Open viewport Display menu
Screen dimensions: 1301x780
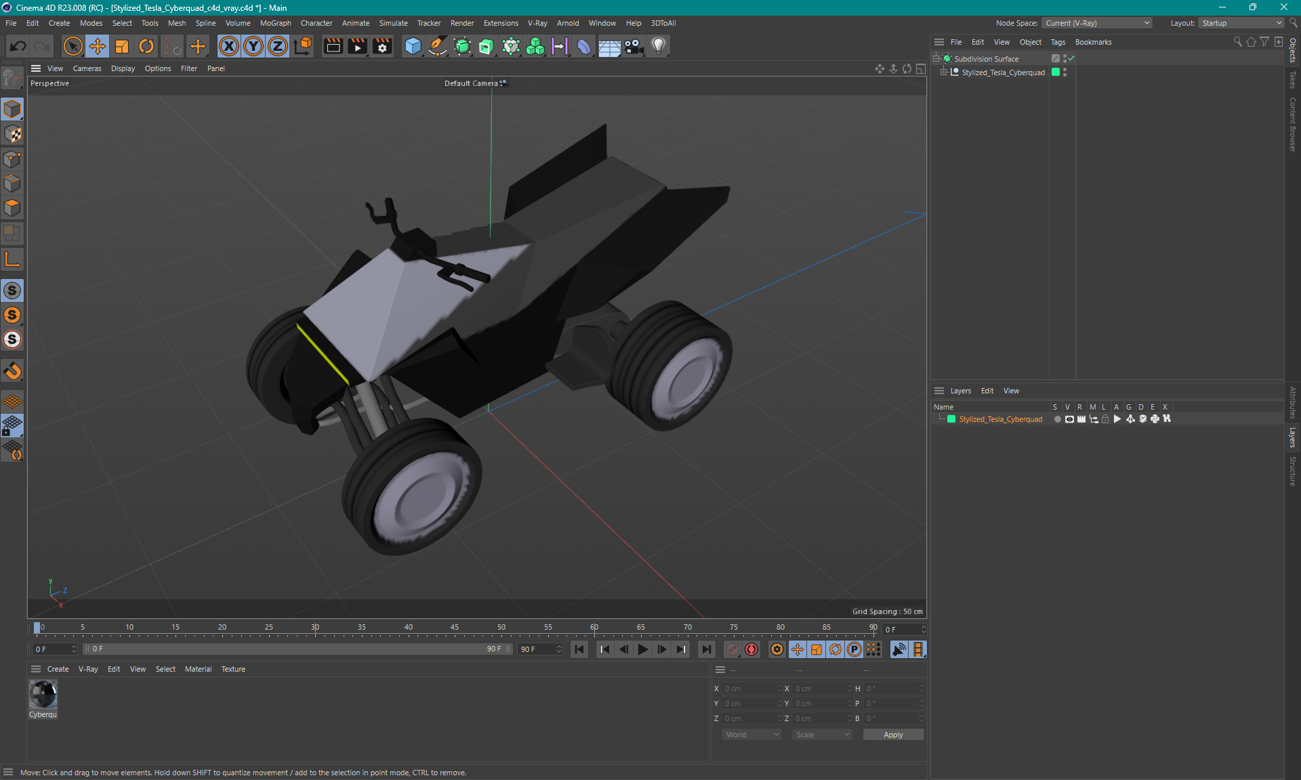pos(123,68)
